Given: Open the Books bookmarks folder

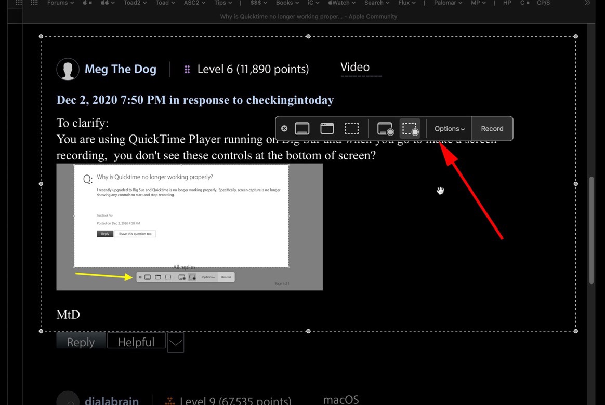Looking at the screenshot, I should (287, 3).
